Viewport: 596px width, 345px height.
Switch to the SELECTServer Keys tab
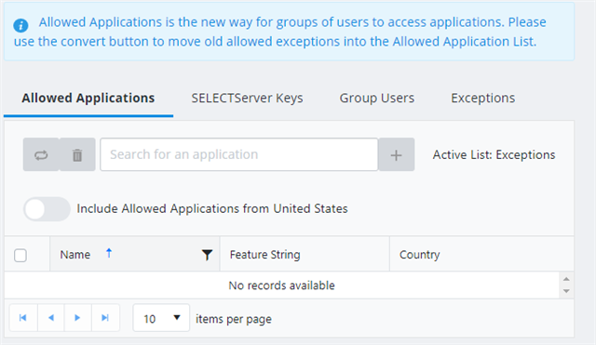point(247,99)
